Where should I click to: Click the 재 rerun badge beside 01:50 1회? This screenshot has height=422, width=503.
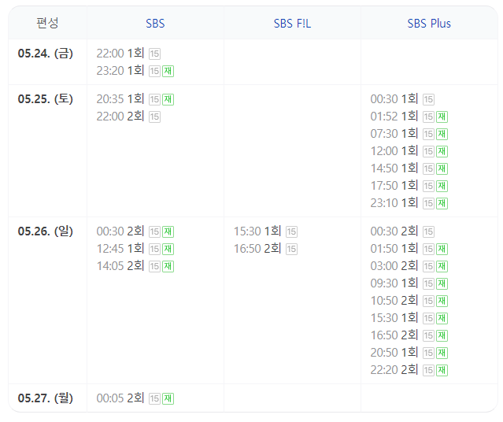click(x=442, y=249)
